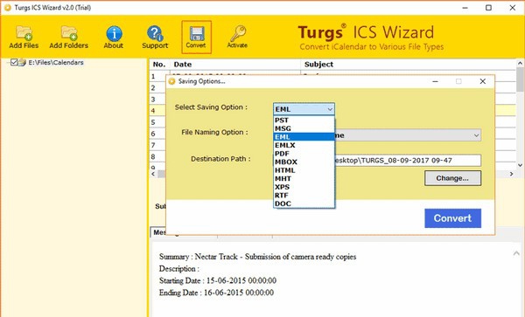Choose EMLX from the saving options list

(x=304, y=145)
